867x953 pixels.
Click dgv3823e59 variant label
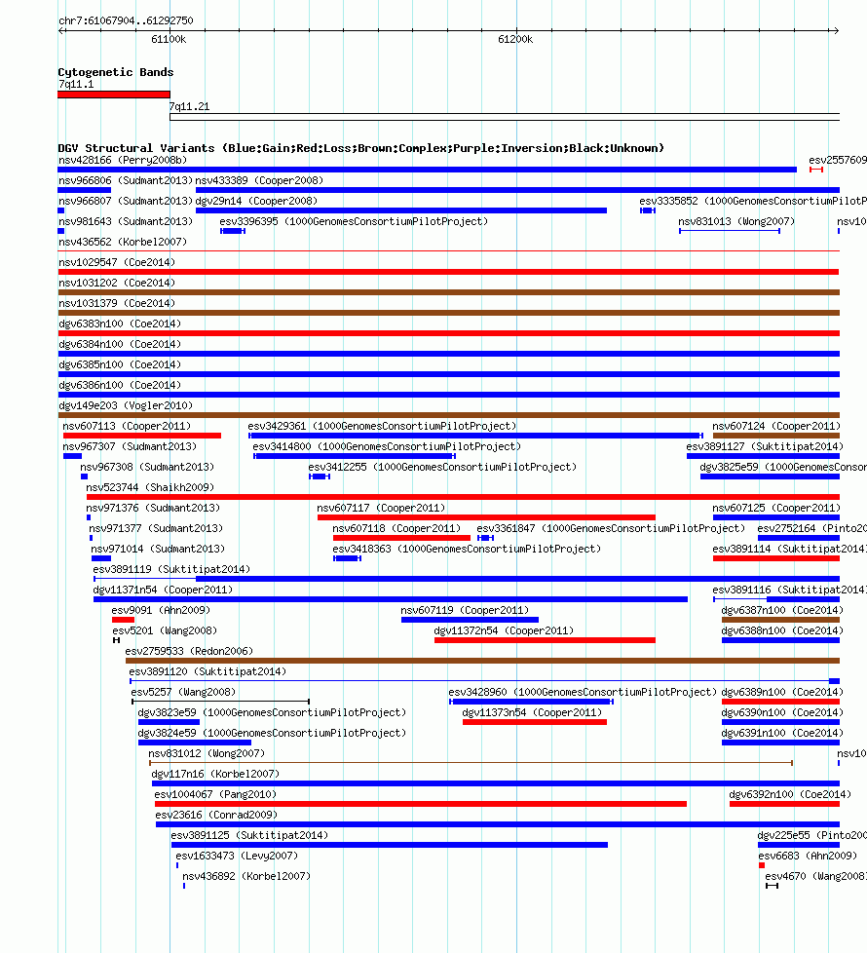(x=272, y=713)
